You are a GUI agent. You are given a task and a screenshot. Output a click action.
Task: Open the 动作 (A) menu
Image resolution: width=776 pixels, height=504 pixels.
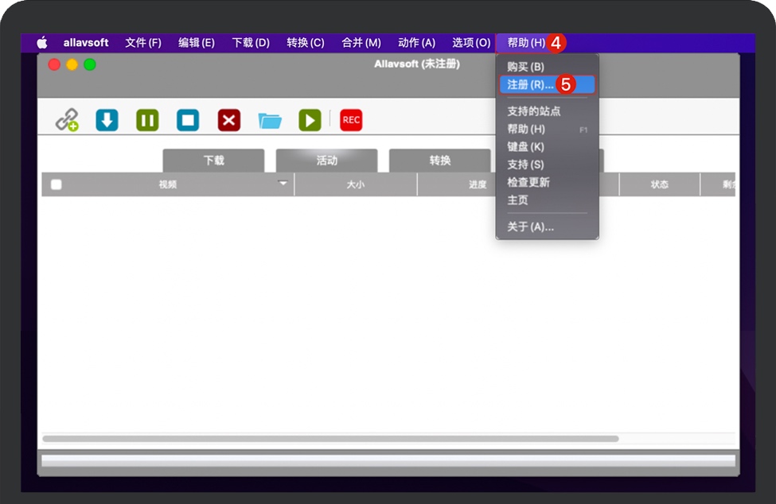point(417,42)
